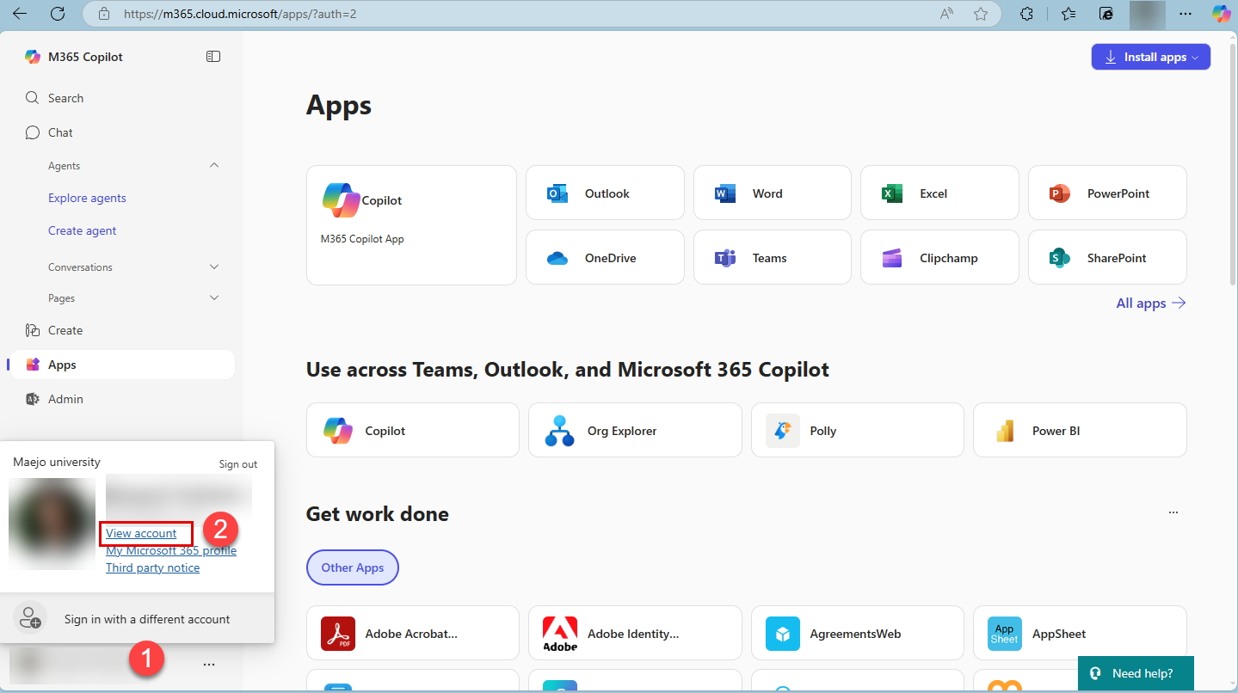Open Copilot tile under Use across Teams

point(413,430)
